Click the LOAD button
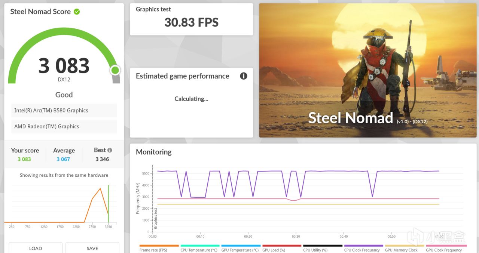 36,248
